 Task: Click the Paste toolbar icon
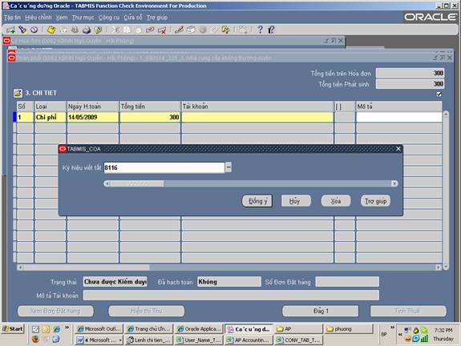tap(139, 30)
